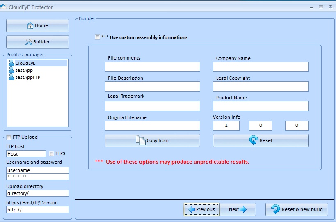Click in the Company Name field
This screenshot has height=222, width=336.
261,66
